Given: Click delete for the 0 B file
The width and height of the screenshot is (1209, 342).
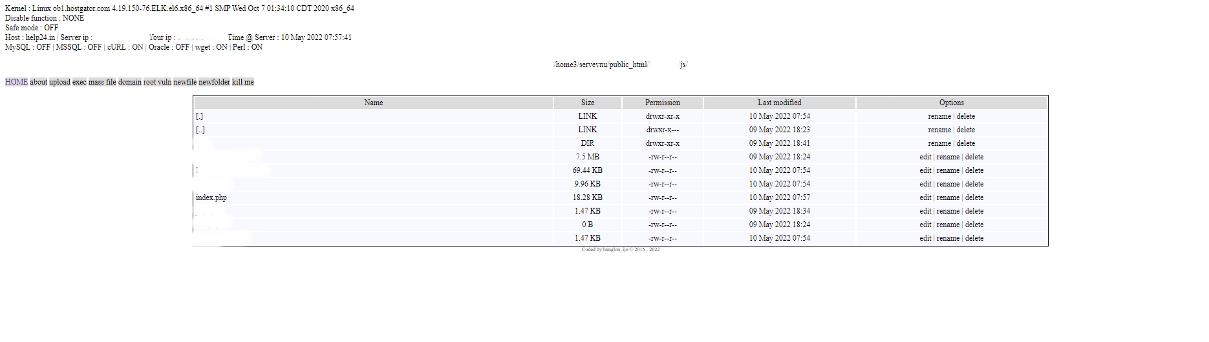Looking at the screenshot, I should point(974,225).
